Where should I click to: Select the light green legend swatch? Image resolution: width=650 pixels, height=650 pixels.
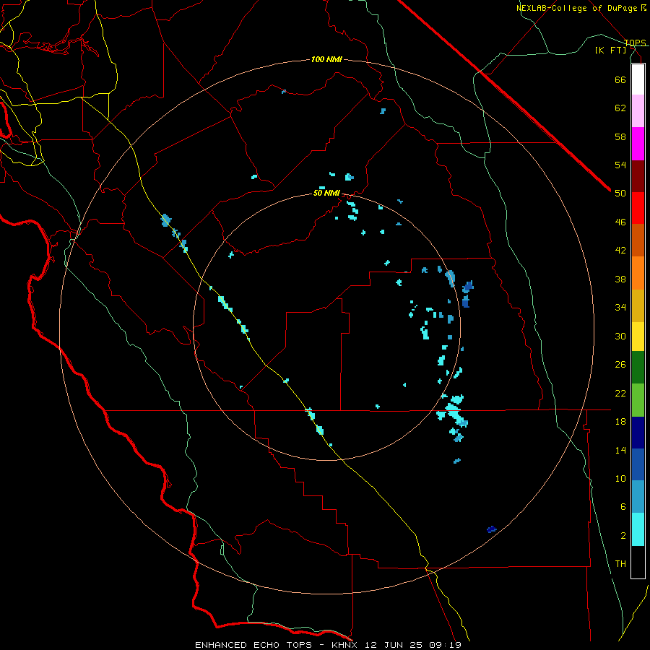click(x=638, y=400)
